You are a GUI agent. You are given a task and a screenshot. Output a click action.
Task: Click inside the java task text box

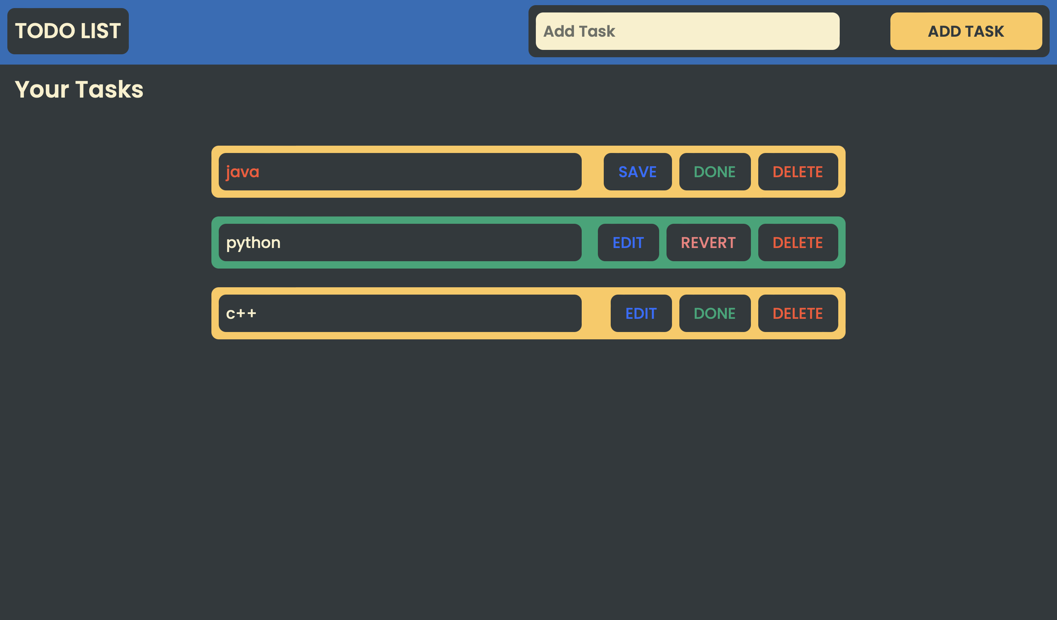400,171
